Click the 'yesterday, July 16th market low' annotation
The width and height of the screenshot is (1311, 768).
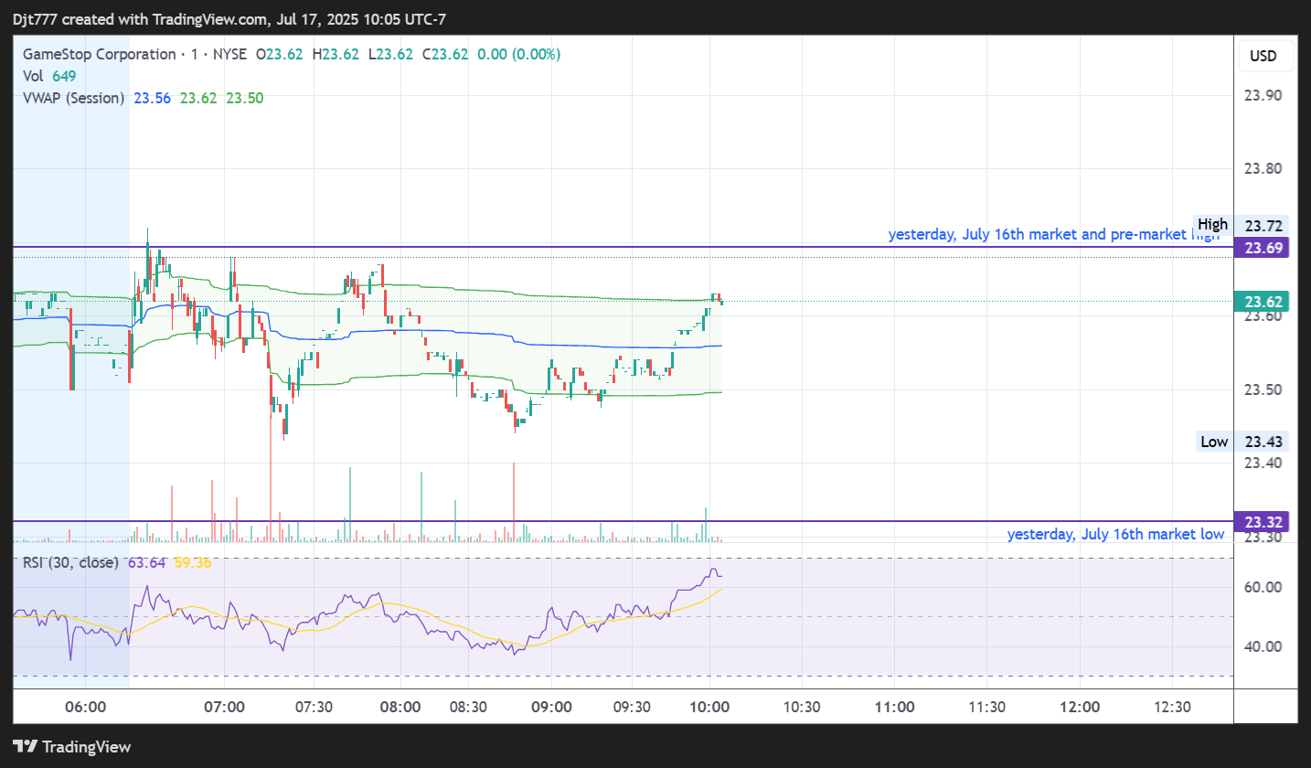pos(1115,534)
